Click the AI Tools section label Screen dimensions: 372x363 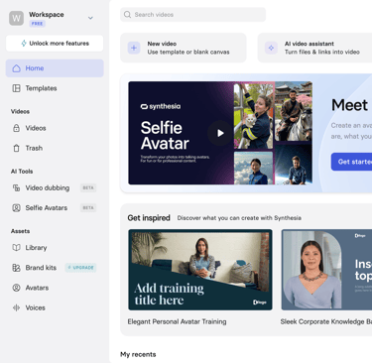22,172
